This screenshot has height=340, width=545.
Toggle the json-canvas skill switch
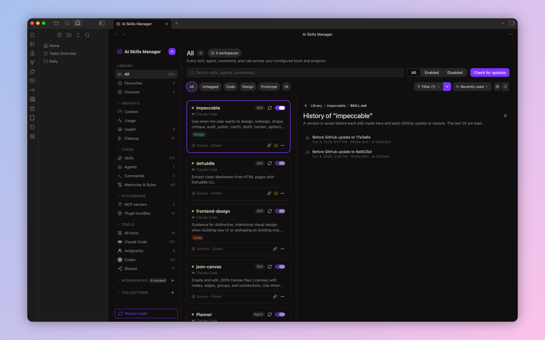point(280,267)
